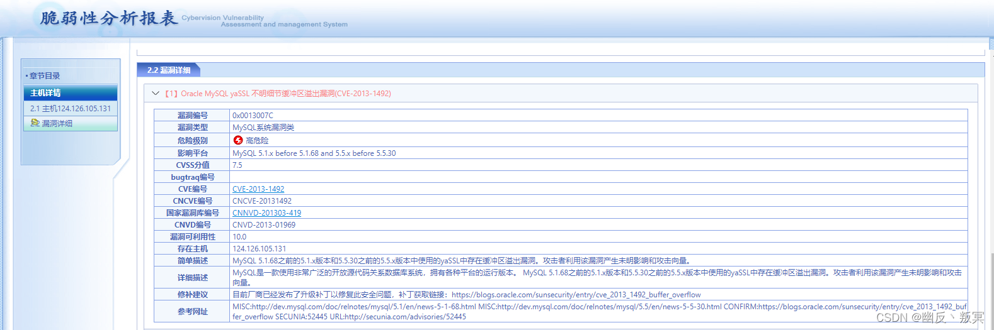Click the 漏洞详细 icon in sidebar
Screen dimensions: 994x330
pos(35,123)
